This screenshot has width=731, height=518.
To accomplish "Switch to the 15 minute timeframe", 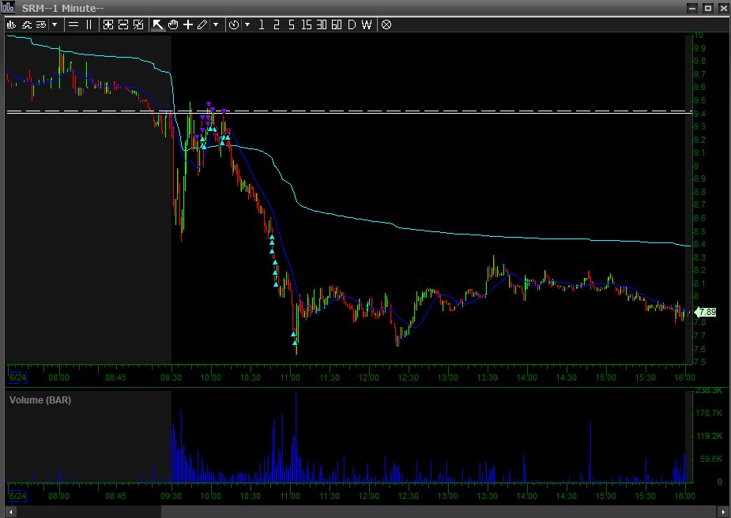I will coord(307,24).
